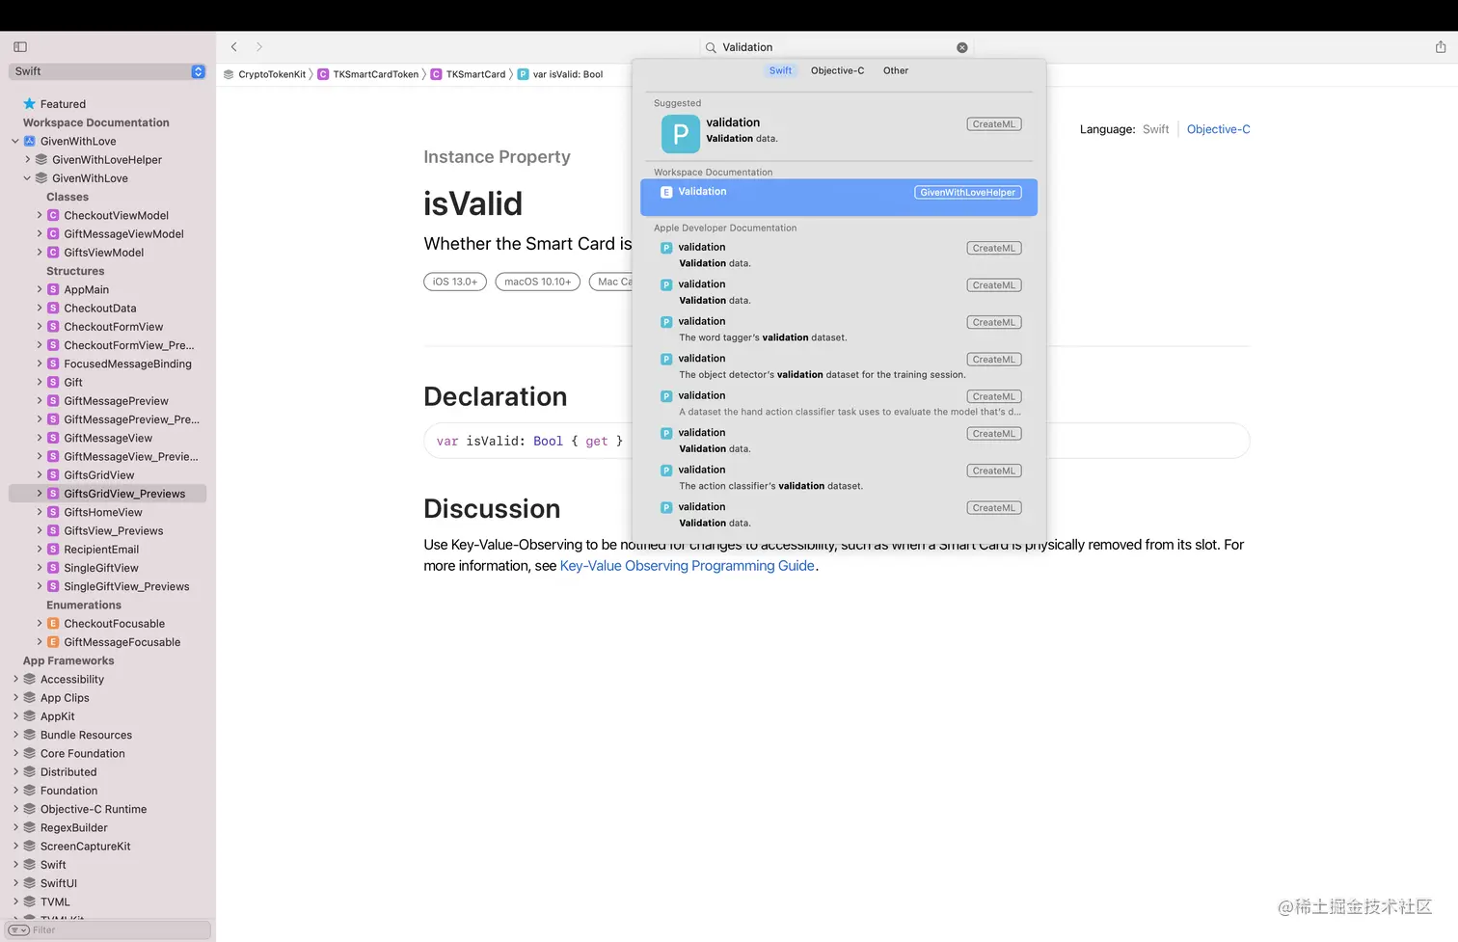
Task: Toggle the sidebar visibility icon
Action: 20,46
